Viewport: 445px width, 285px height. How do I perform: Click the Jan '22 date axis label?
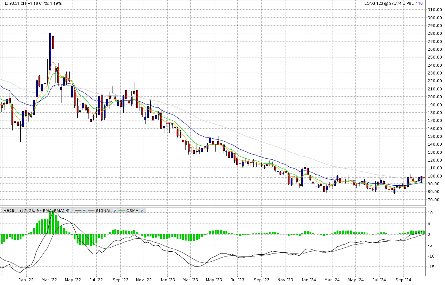(26, 280)
